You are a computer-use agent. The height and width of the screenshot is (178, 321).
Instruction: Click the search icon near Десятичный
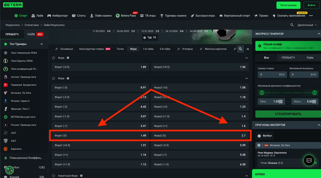(x=292, y=25)
